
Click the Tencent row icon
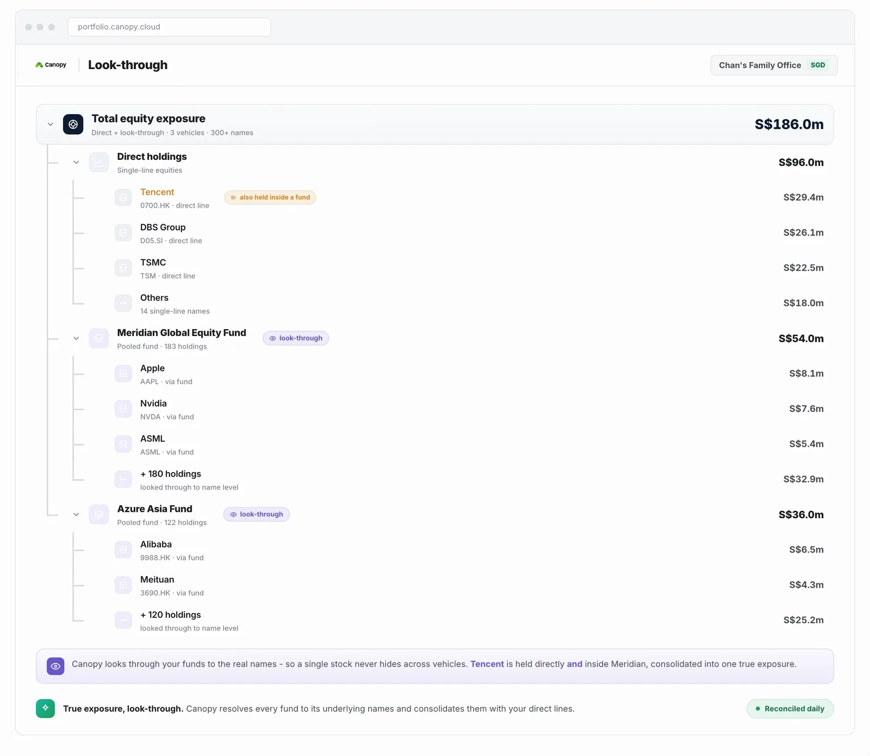[x=123, y=197]
